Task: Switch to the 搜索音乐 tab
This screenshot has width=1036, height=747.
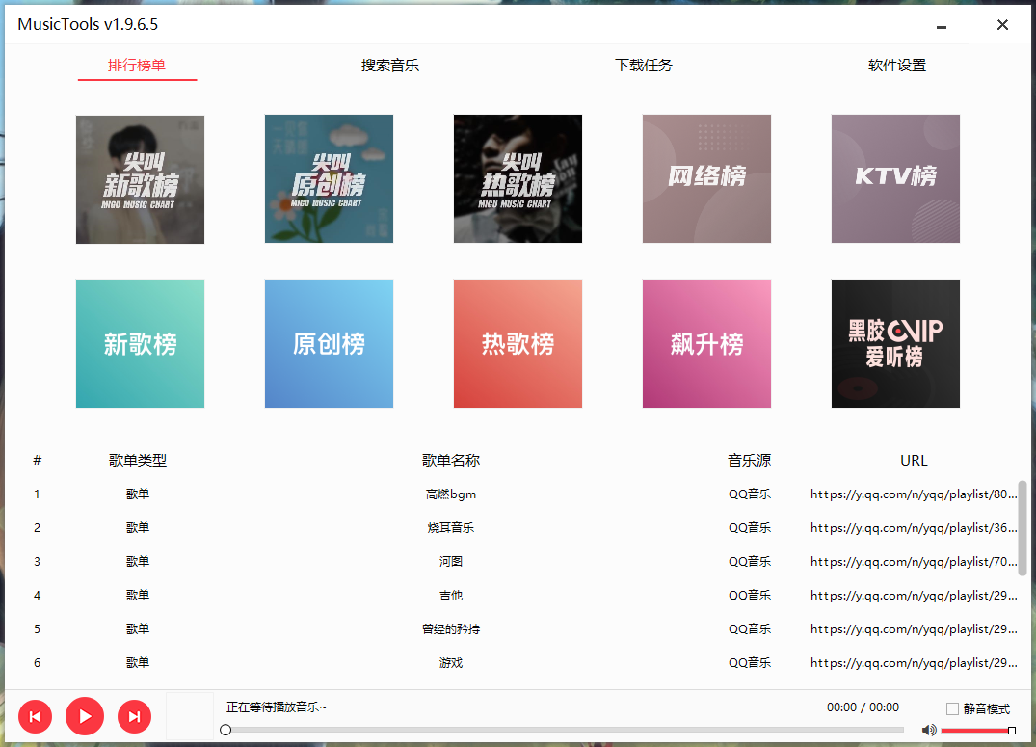Action: click(x=389, y=65)
